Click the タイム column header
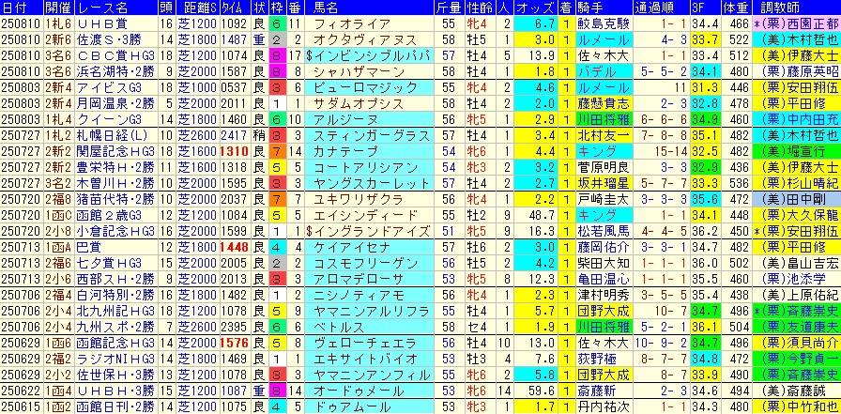 233,7
